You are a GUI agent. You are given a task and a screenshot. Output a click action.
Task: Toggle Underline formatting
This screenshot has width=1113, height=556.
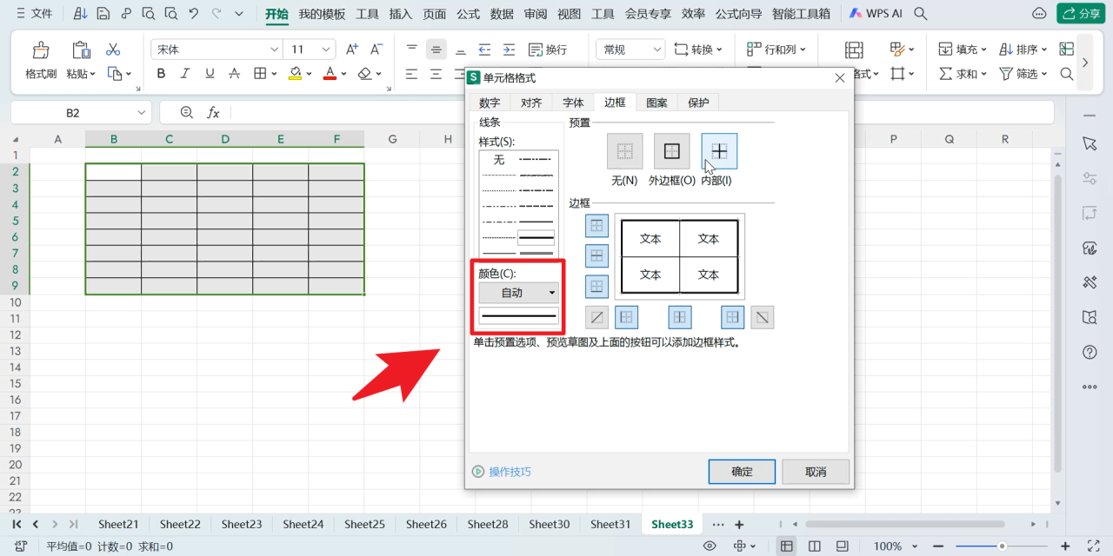pos(210,74)
